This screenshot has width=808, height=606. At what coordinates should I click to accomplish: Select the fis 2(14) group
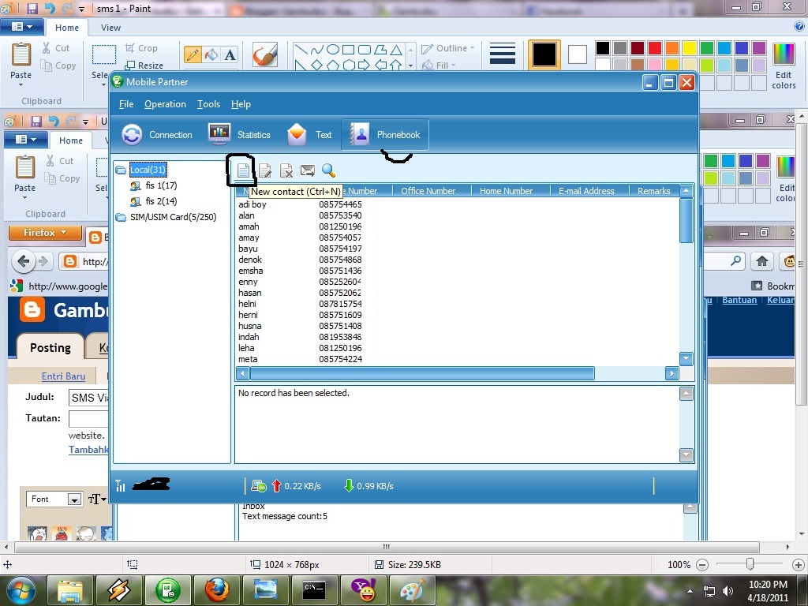(161, 201)
